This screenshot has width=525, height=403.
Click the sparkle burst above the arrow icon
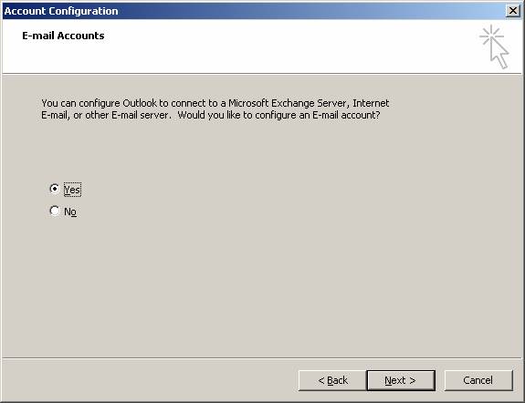coord(491,36)
